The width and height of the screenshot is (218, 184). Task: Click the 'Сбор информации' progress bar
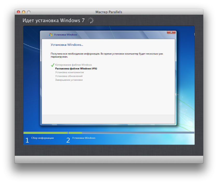coord(46,133)
